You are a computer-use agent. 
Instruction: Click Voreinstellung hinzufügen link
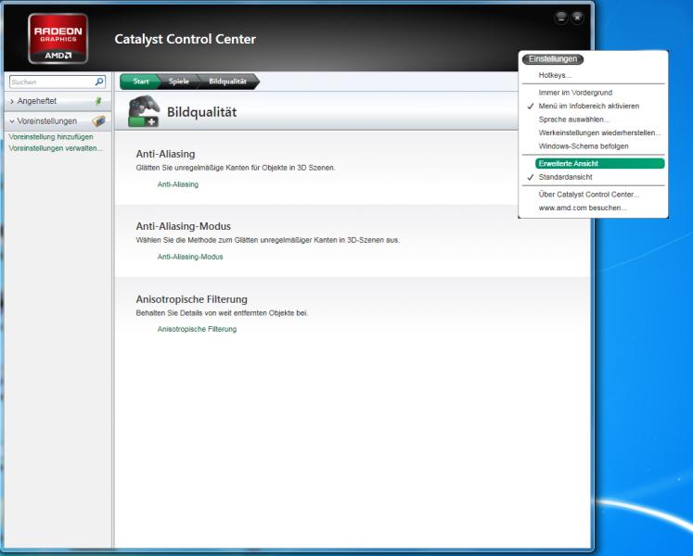pos(51,137)
